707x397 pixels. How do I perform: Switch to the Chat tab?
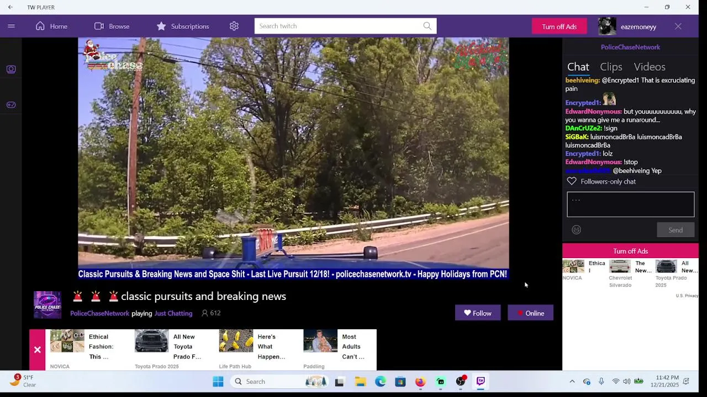click(578, 67)
